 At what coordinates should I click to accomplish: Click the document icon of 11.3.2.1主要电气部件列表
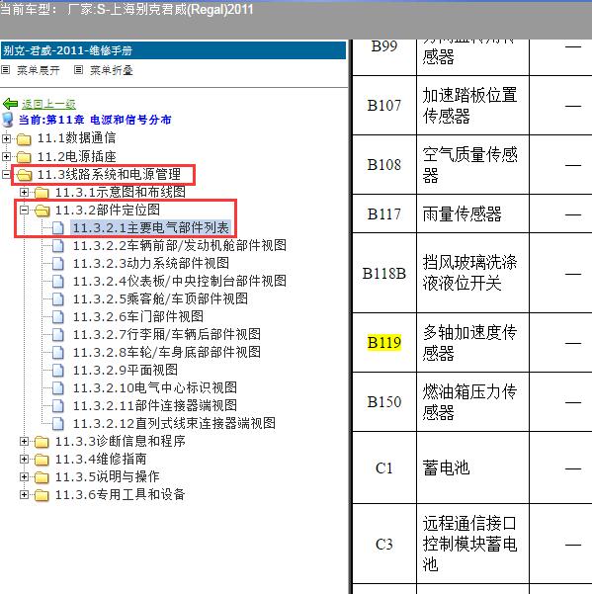click(58, 227)
